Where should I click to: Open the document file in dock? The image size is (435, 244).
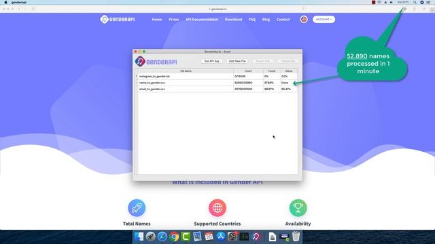(273, 237)
